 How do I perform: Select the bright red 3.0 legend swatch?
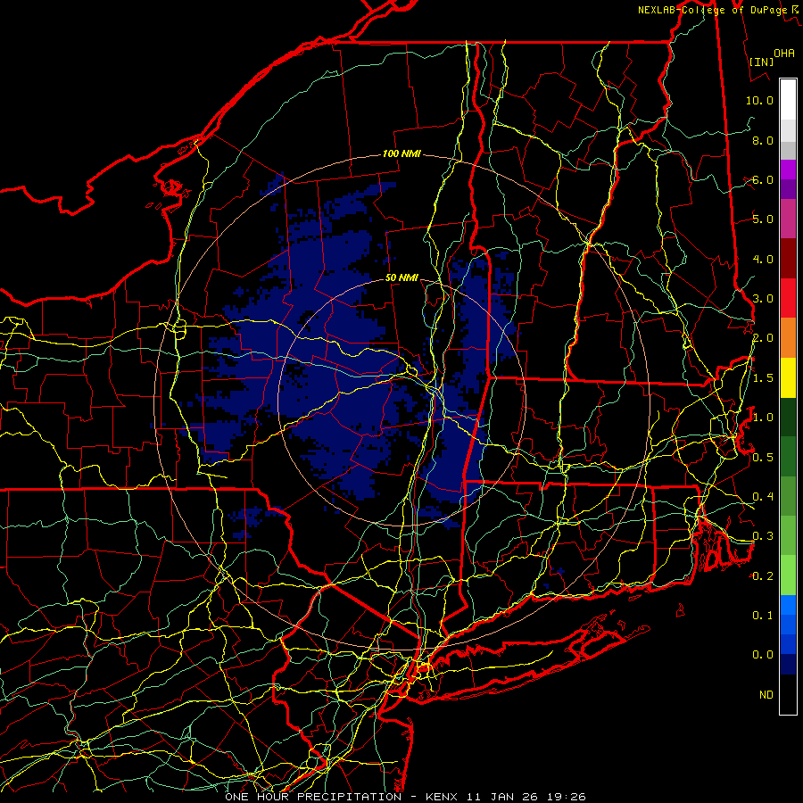(x=788, y=298)
